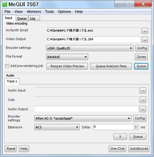The width and height of the screenshot is (154, 157).
Task: Select the Track 1 audio tab
Action: [x=12, y=81]
